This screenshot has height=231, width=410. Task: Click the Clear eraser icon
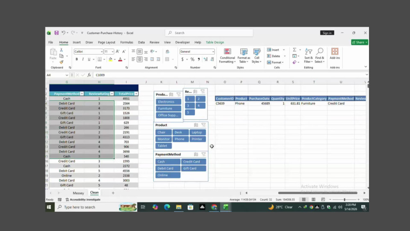tap(294, 62)
